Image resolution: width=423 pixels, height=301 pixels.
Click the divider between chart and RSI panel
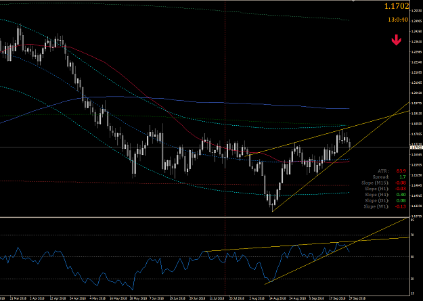[205, 217]
